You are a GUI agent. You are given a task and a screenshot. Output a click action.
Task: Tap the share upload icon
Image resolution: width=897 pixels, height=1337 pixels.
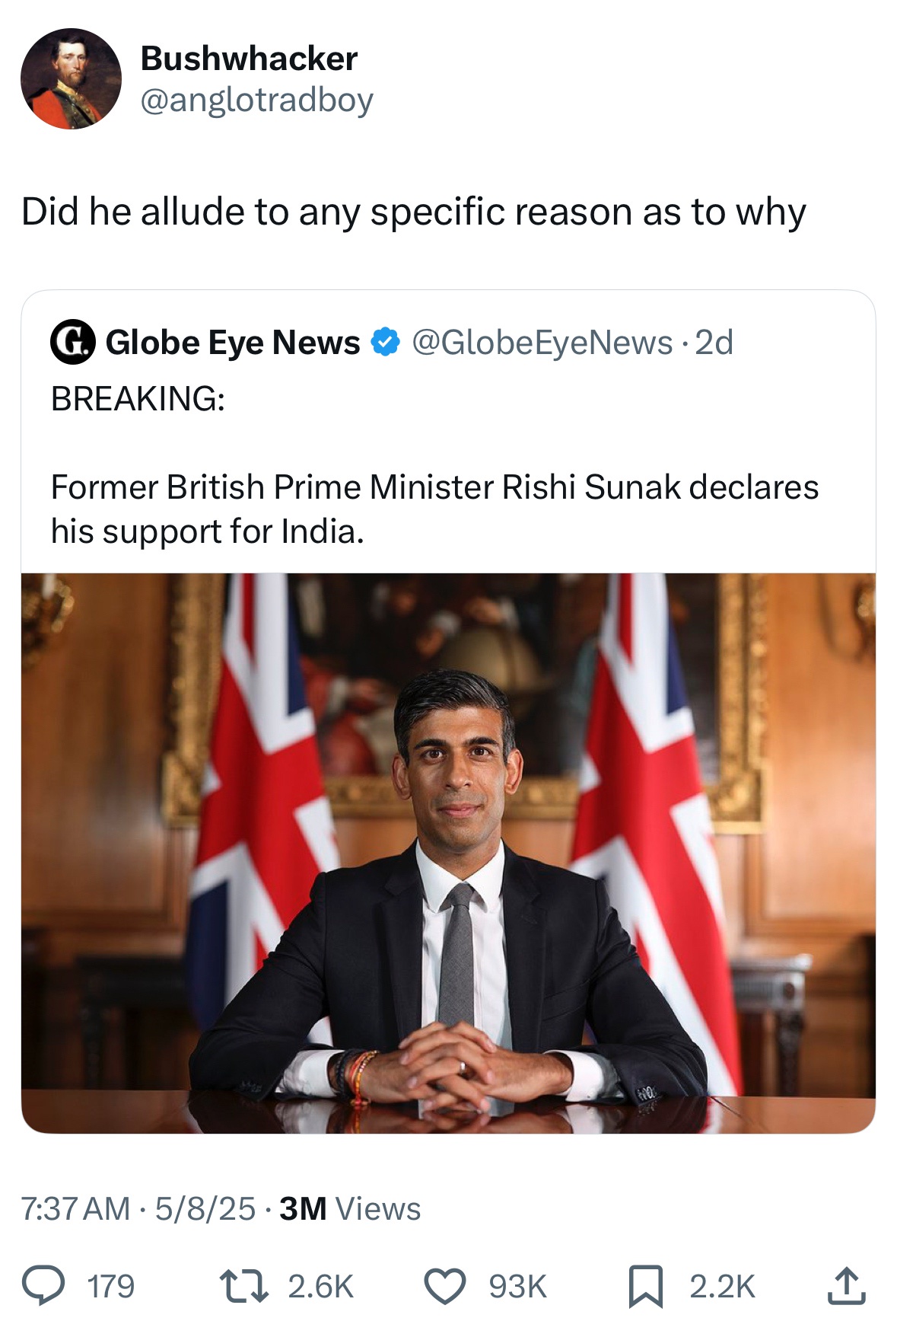(846, 1286)
